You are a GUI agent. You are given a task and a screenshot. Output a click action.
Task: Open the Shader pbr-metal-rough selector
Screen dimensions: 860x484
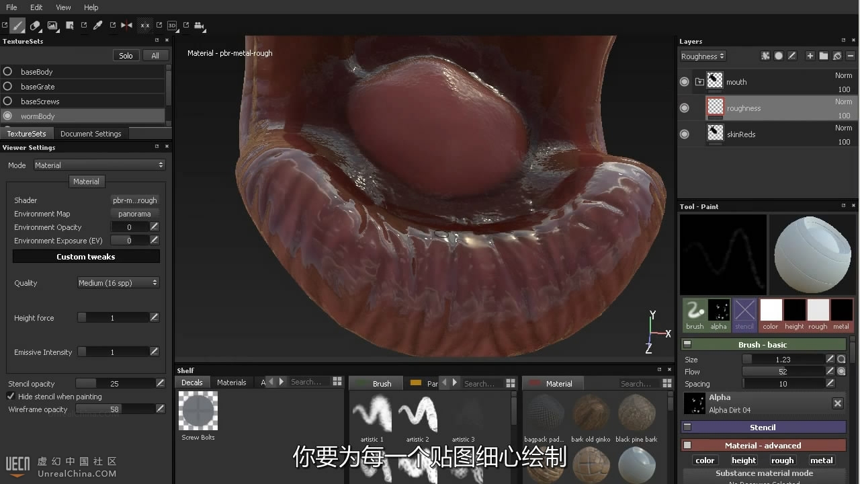coord(134,200)
